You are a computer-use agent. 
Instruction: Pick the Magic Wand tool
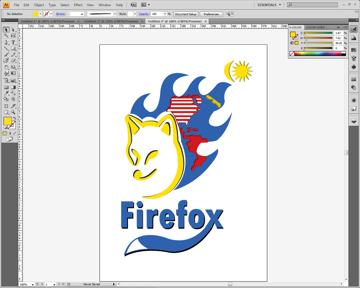(6, 36)
